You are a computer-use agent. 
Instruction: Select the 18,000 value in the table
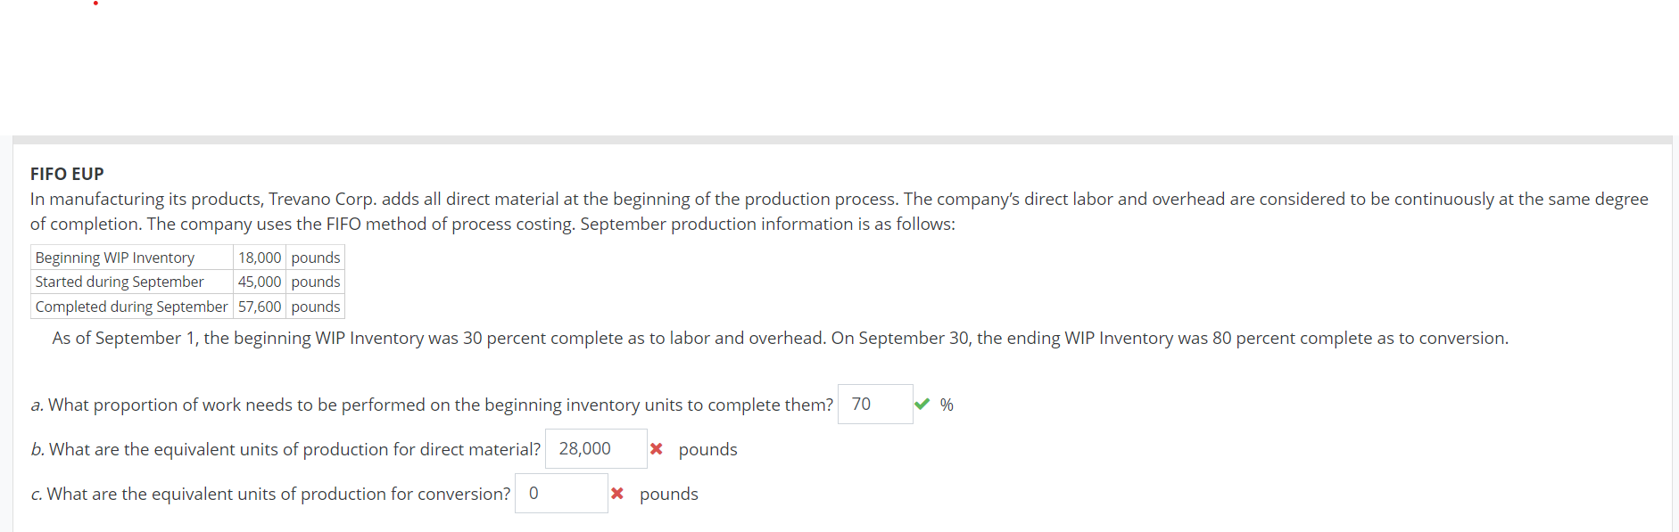(260, 258)
